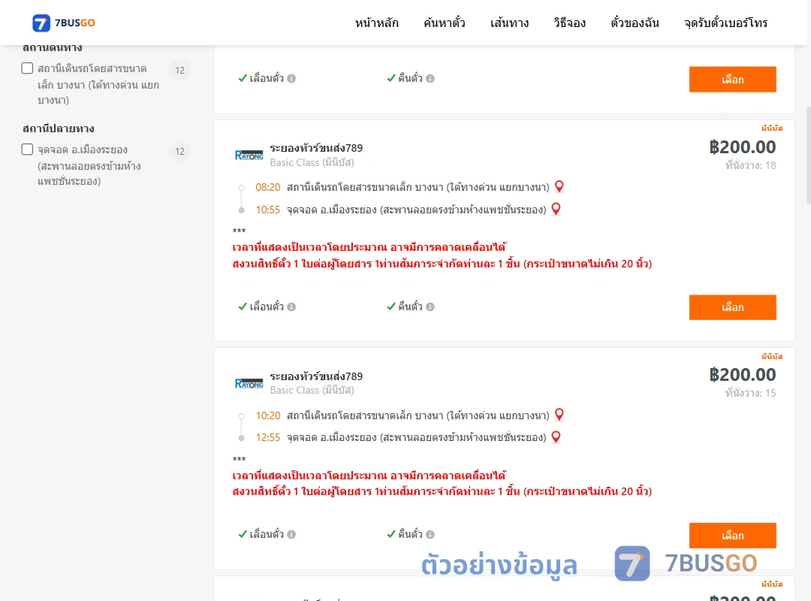This screenshot has height=601, width=811.
Task: Click เลือก button for the top partially shown trip
Action: (x=732, y=79)
